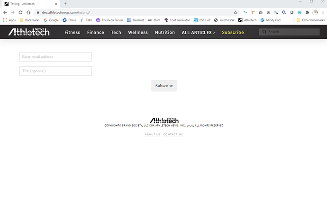Open the browser home icon
327x205 pixels.
28,12
